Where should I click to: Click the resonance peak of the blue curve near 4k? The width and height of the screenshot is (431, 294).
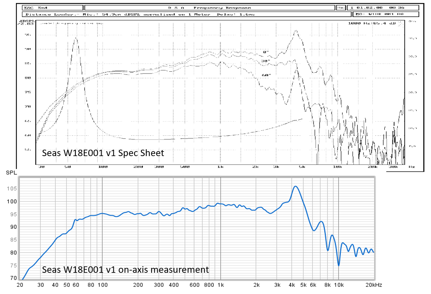(x=296, y=186)
